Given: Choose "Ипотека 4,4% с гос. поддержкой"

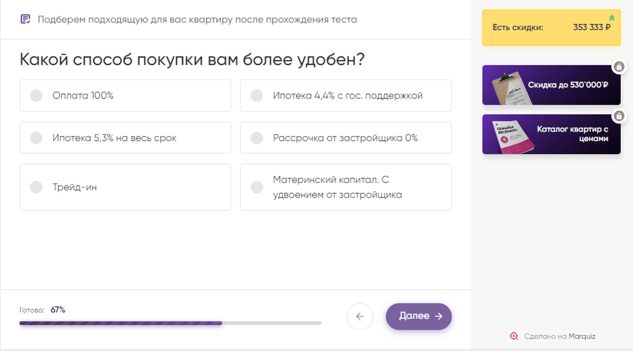Looking at the screenshot, I should pos(346,96).
